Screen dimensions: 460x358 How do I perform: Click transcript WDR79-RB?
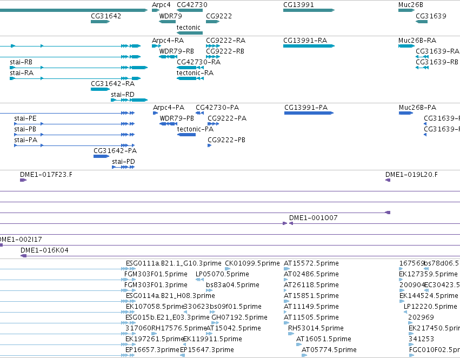tap(168, 57)
